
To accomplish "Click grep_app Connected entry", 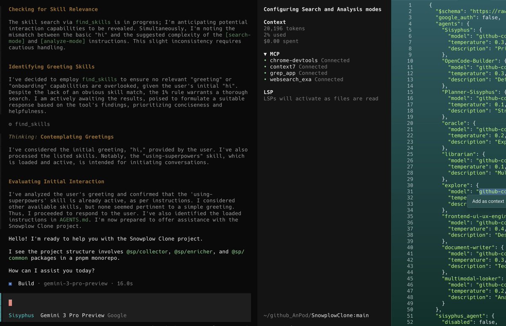I will coord(295,73).
